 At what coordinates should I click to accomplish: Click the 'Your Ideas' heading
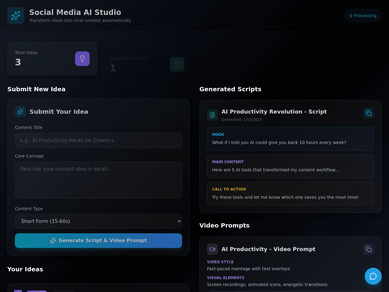(25, 269)
